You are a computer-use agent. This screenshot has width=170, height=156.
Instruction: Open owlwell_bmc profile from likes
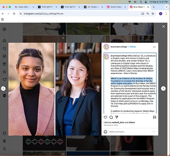(118, 122)
